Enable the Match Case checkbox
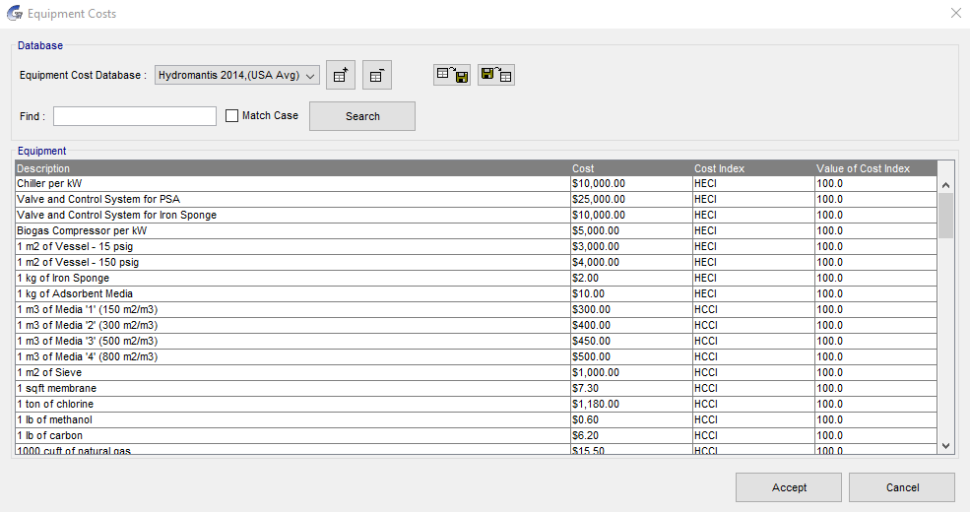 click(x=232, y=116)
